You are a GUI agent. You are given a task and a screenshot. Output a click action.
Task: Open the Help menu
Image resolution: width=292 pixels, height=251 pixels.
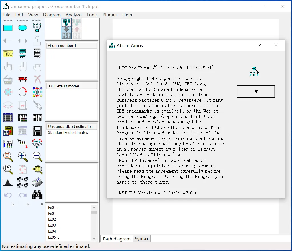(127, 15)
